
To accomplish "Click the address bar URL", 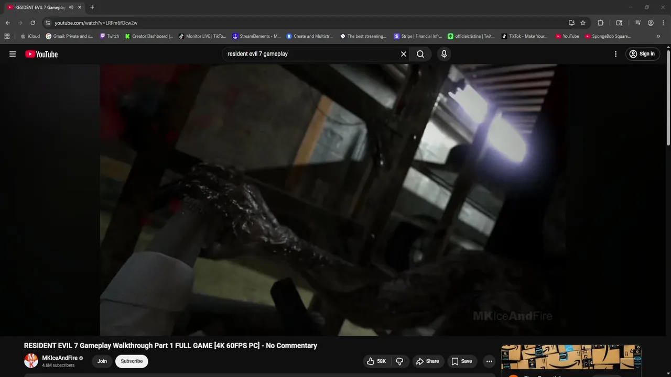I will [x=96, y=23].
